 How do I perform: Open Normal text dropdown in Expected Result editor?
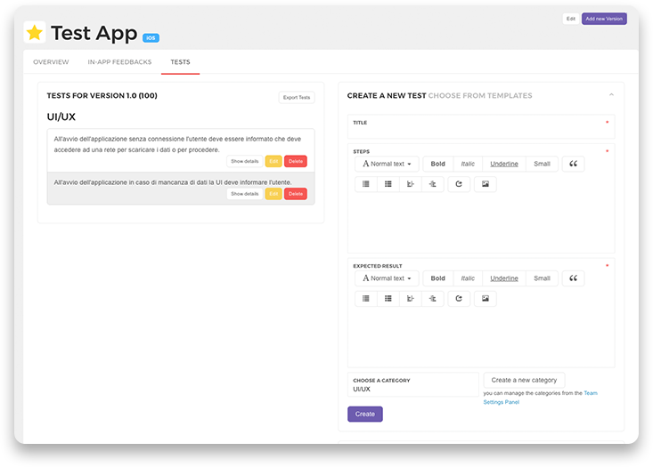(387, 278)
